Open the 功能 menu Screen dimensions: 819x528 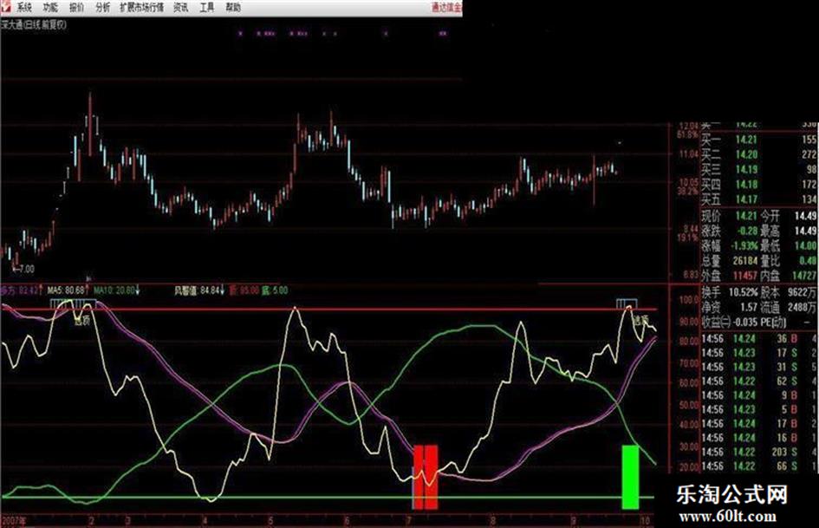point(50,7)
